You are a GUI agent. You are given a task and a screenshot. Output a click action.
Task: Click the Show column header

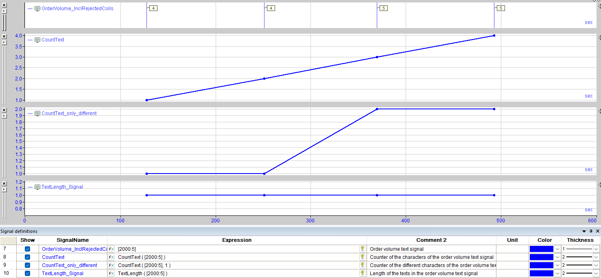coord(28,240)
